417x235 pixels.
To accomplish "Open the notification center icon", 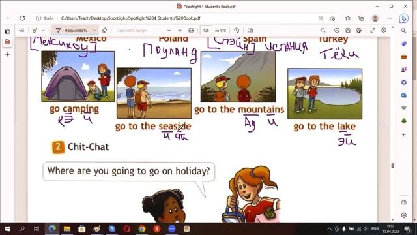I will pos(407,229).
